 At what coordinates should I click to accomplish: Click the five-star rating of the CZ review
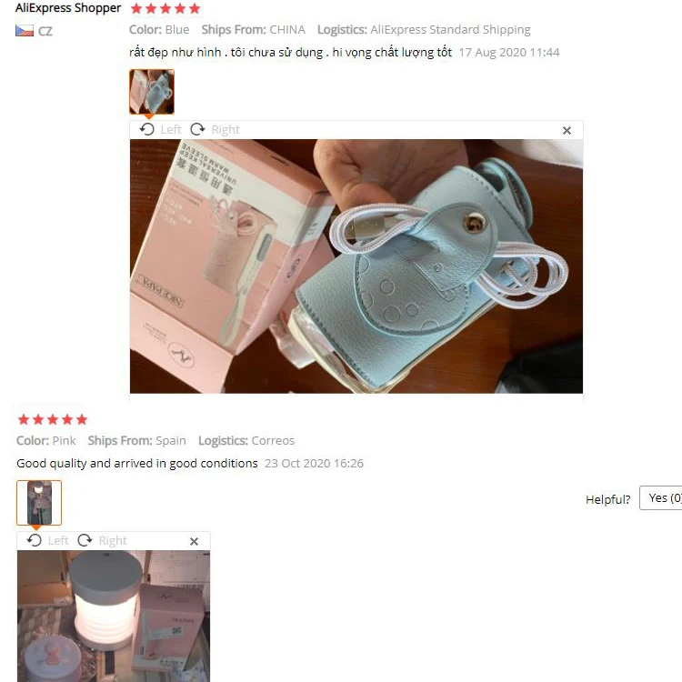(x=165, y=9)
